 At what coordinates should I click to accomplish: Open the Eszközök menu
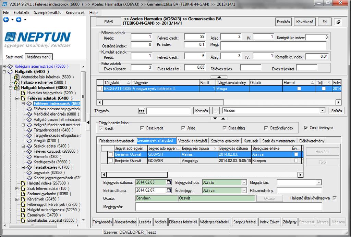pyautogui.click(x=22, y=13)
